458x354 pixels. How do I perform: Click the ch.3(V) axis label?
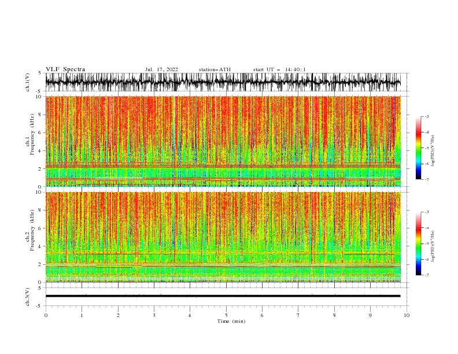click(x=28, y=297)
